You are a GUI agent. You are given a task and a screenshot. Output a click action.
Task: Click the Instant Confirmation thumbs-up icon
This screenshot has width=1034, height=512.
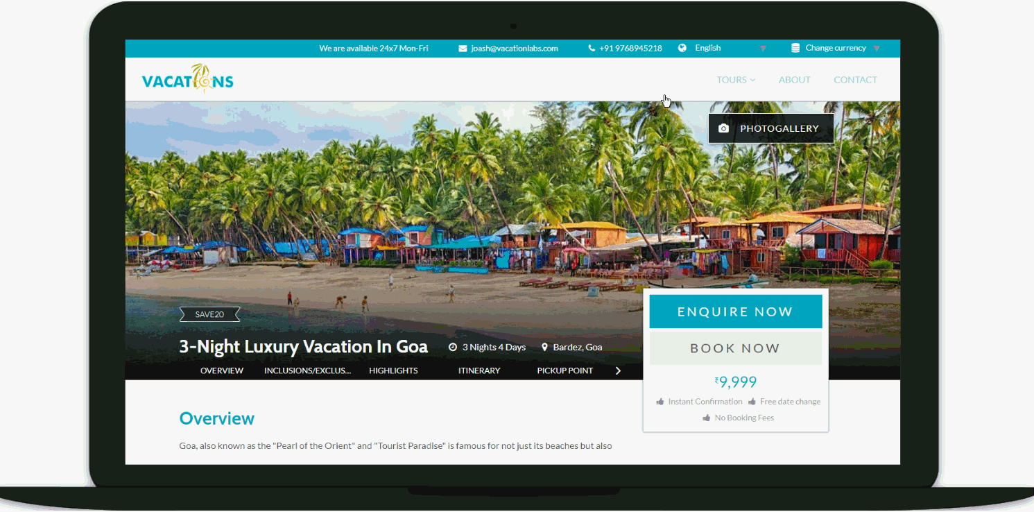[660, 402]
